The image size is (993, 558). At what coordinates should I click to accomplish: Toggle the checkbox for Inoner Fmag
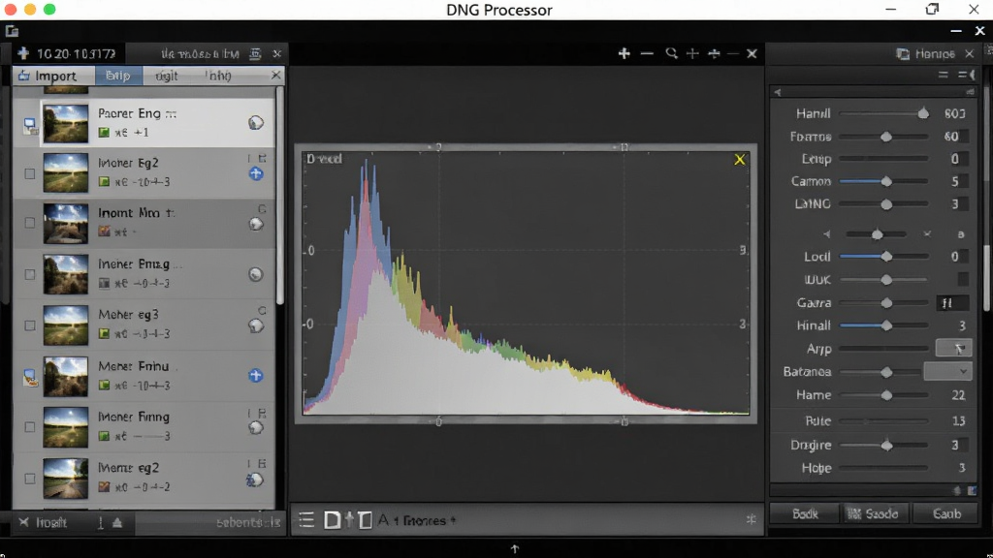[30, 274]
